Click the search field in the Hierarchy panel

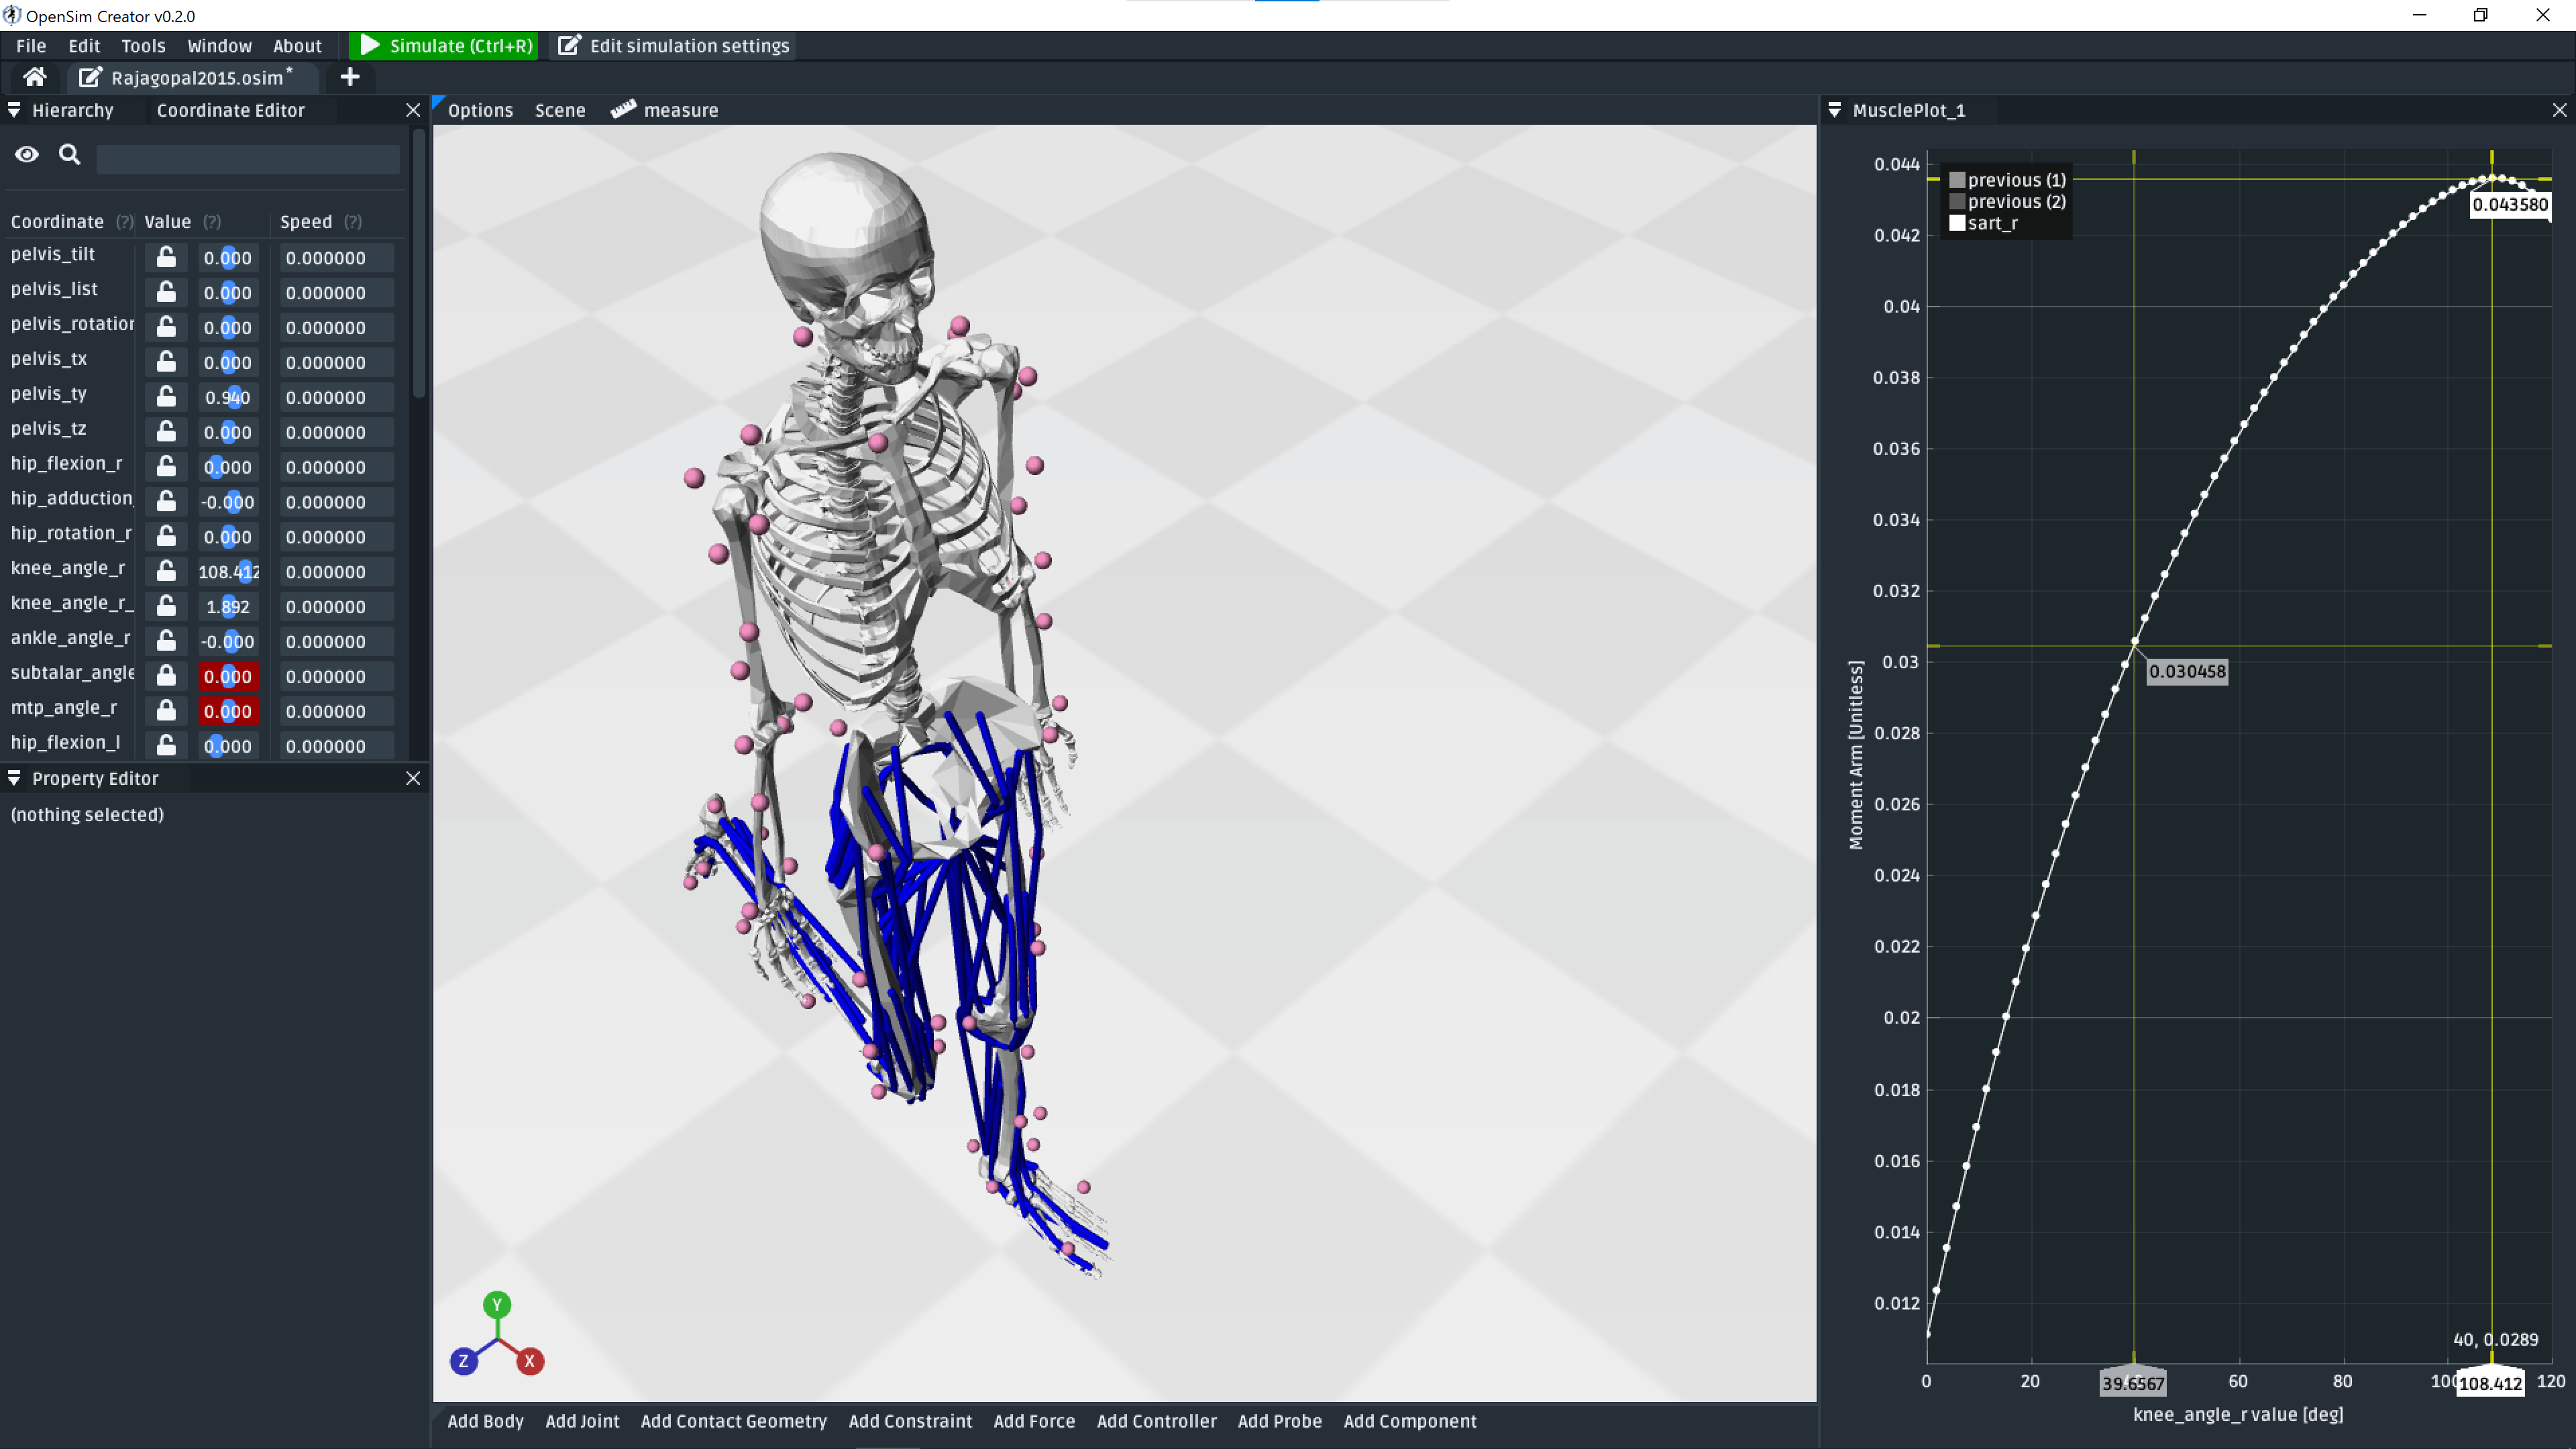247,158
